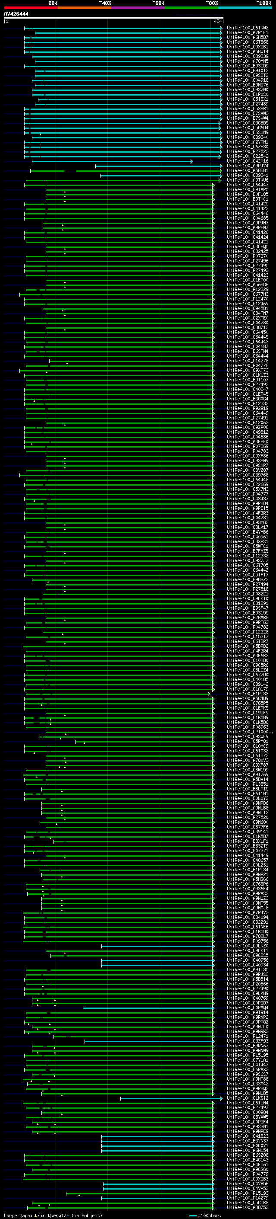Select UniRef100_A5BPB2 label

pyautogui.click(x=248, y=646)
